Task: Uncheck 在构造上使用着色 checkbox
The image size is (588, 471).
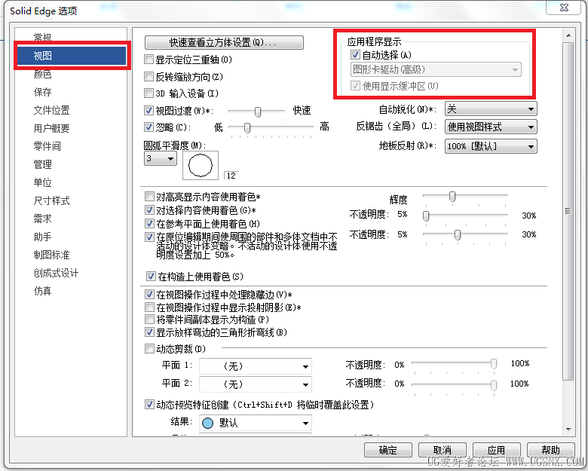Action: click(151, 277)
